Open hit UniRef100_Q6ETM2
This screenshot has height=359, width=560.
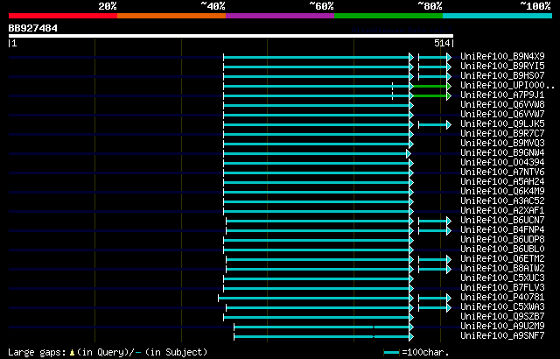pyautogui.click(x=502, y=259)
